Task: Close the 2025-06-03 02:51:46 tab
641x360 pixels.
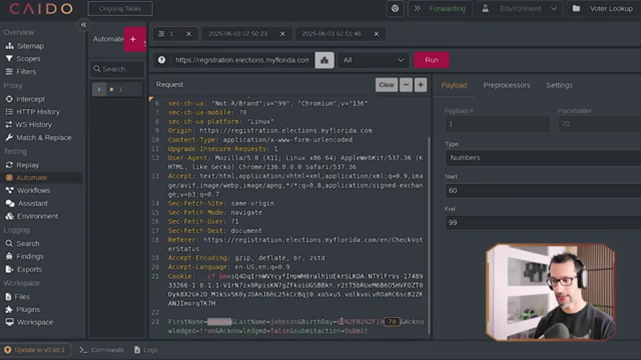Action: point(376,33)
